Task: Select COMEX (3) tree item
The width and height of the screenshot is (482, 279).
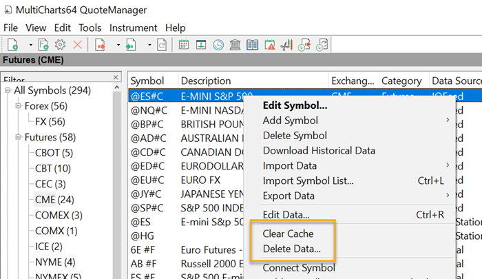Action: 59,216
